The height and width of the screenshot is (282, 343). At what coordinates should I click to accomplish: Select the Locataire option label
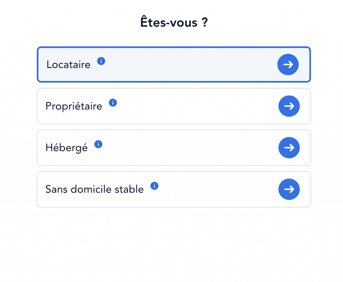[x=68, y=64]
